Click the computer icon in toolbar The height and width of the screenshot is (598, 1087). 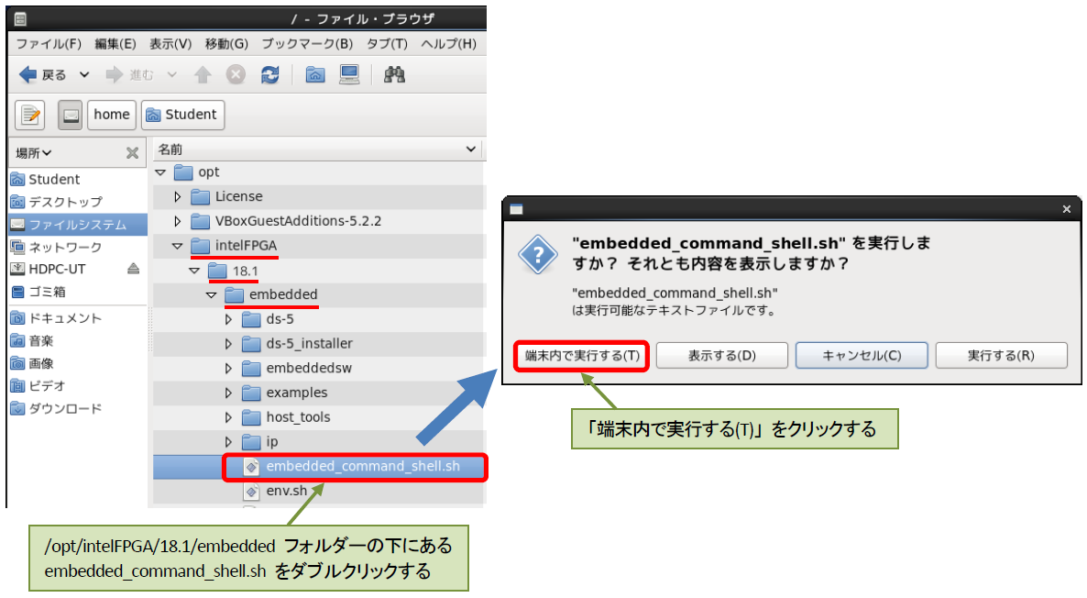click(348, 75)
